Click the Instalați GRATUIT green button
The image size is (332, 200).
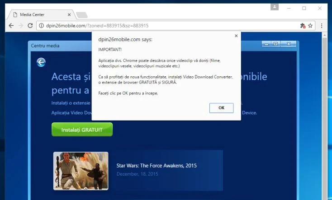point(82,130)
